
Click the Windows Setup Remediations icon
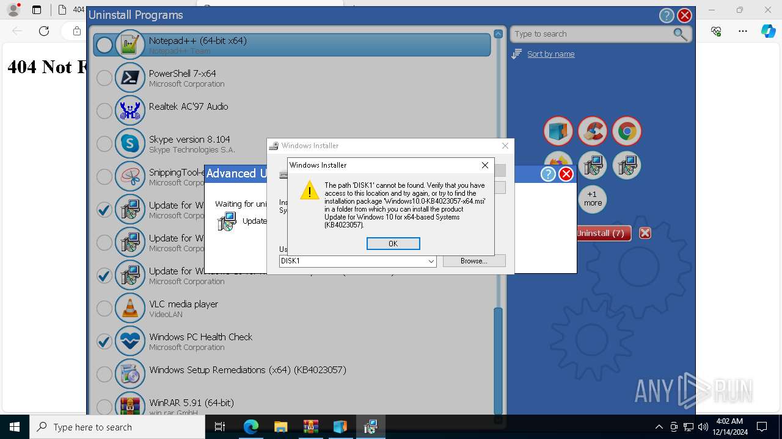(130, 374)
